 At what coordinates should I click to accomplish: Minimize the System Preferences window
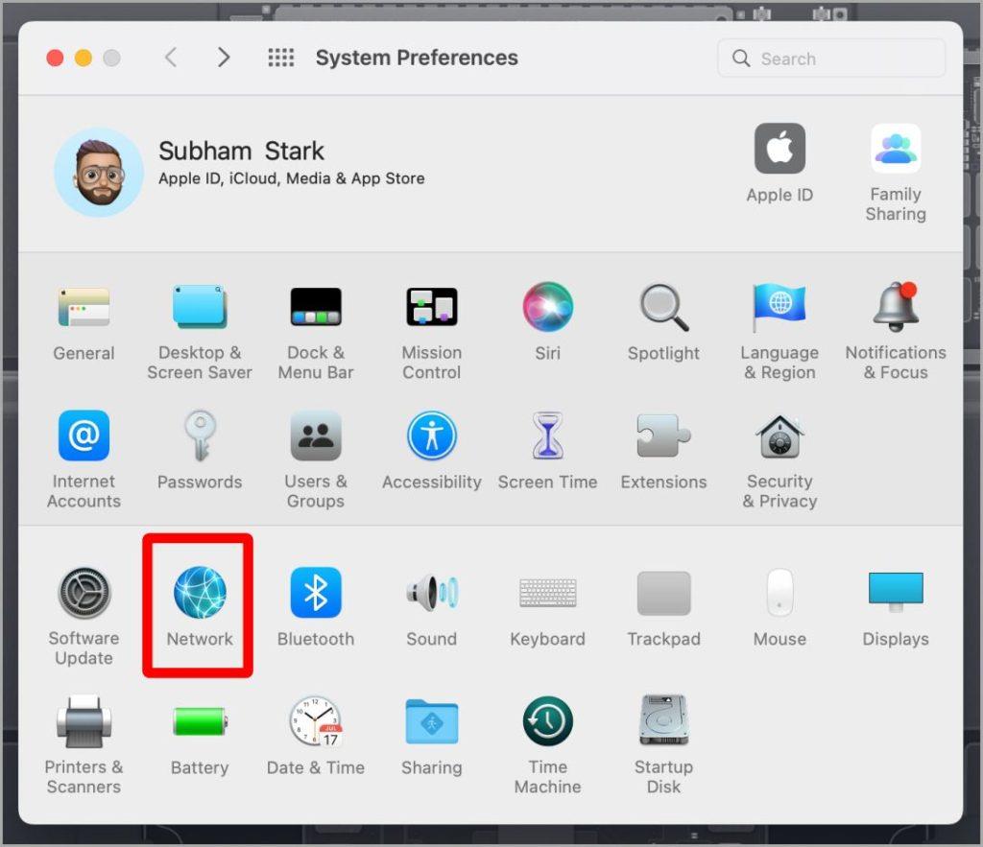click(x=84, y=58)
